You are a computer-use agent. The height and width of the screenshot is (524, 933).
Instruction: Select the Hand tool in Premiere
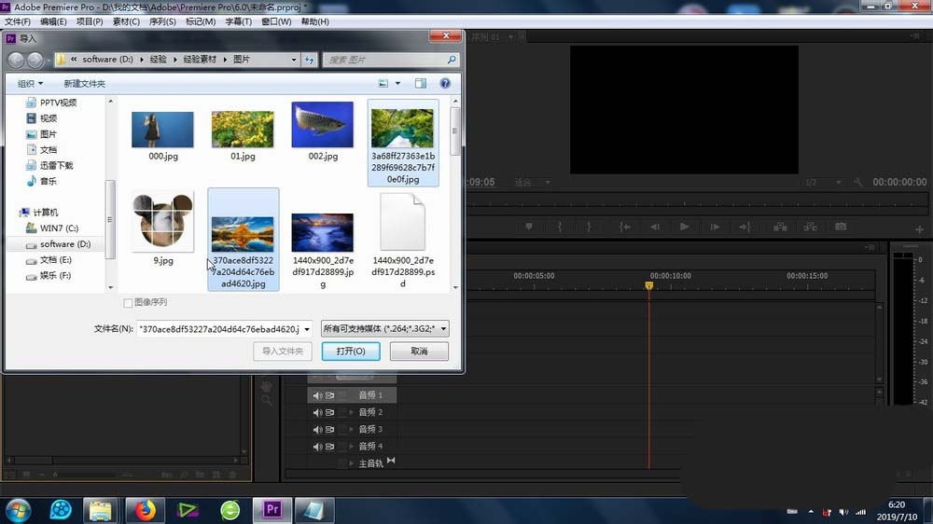pyautogui.click(x=267, y=387)
